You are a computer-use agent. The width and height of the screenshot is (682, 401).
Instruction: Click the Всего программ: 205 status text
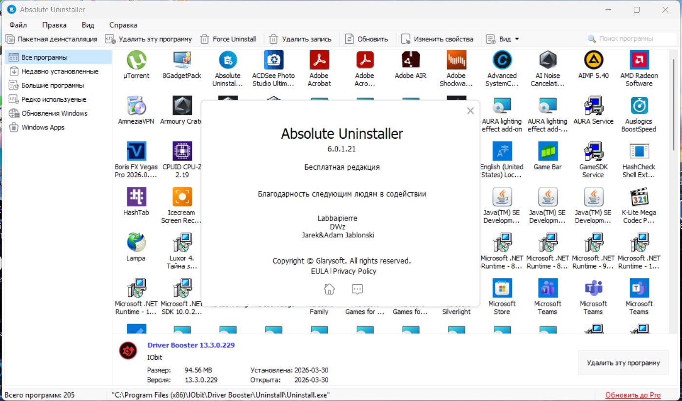coord(39,395)
